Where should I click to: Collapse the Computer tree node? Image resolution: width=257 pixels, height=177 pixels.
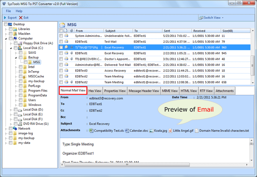pyautogui.click(x=6, y=39)
